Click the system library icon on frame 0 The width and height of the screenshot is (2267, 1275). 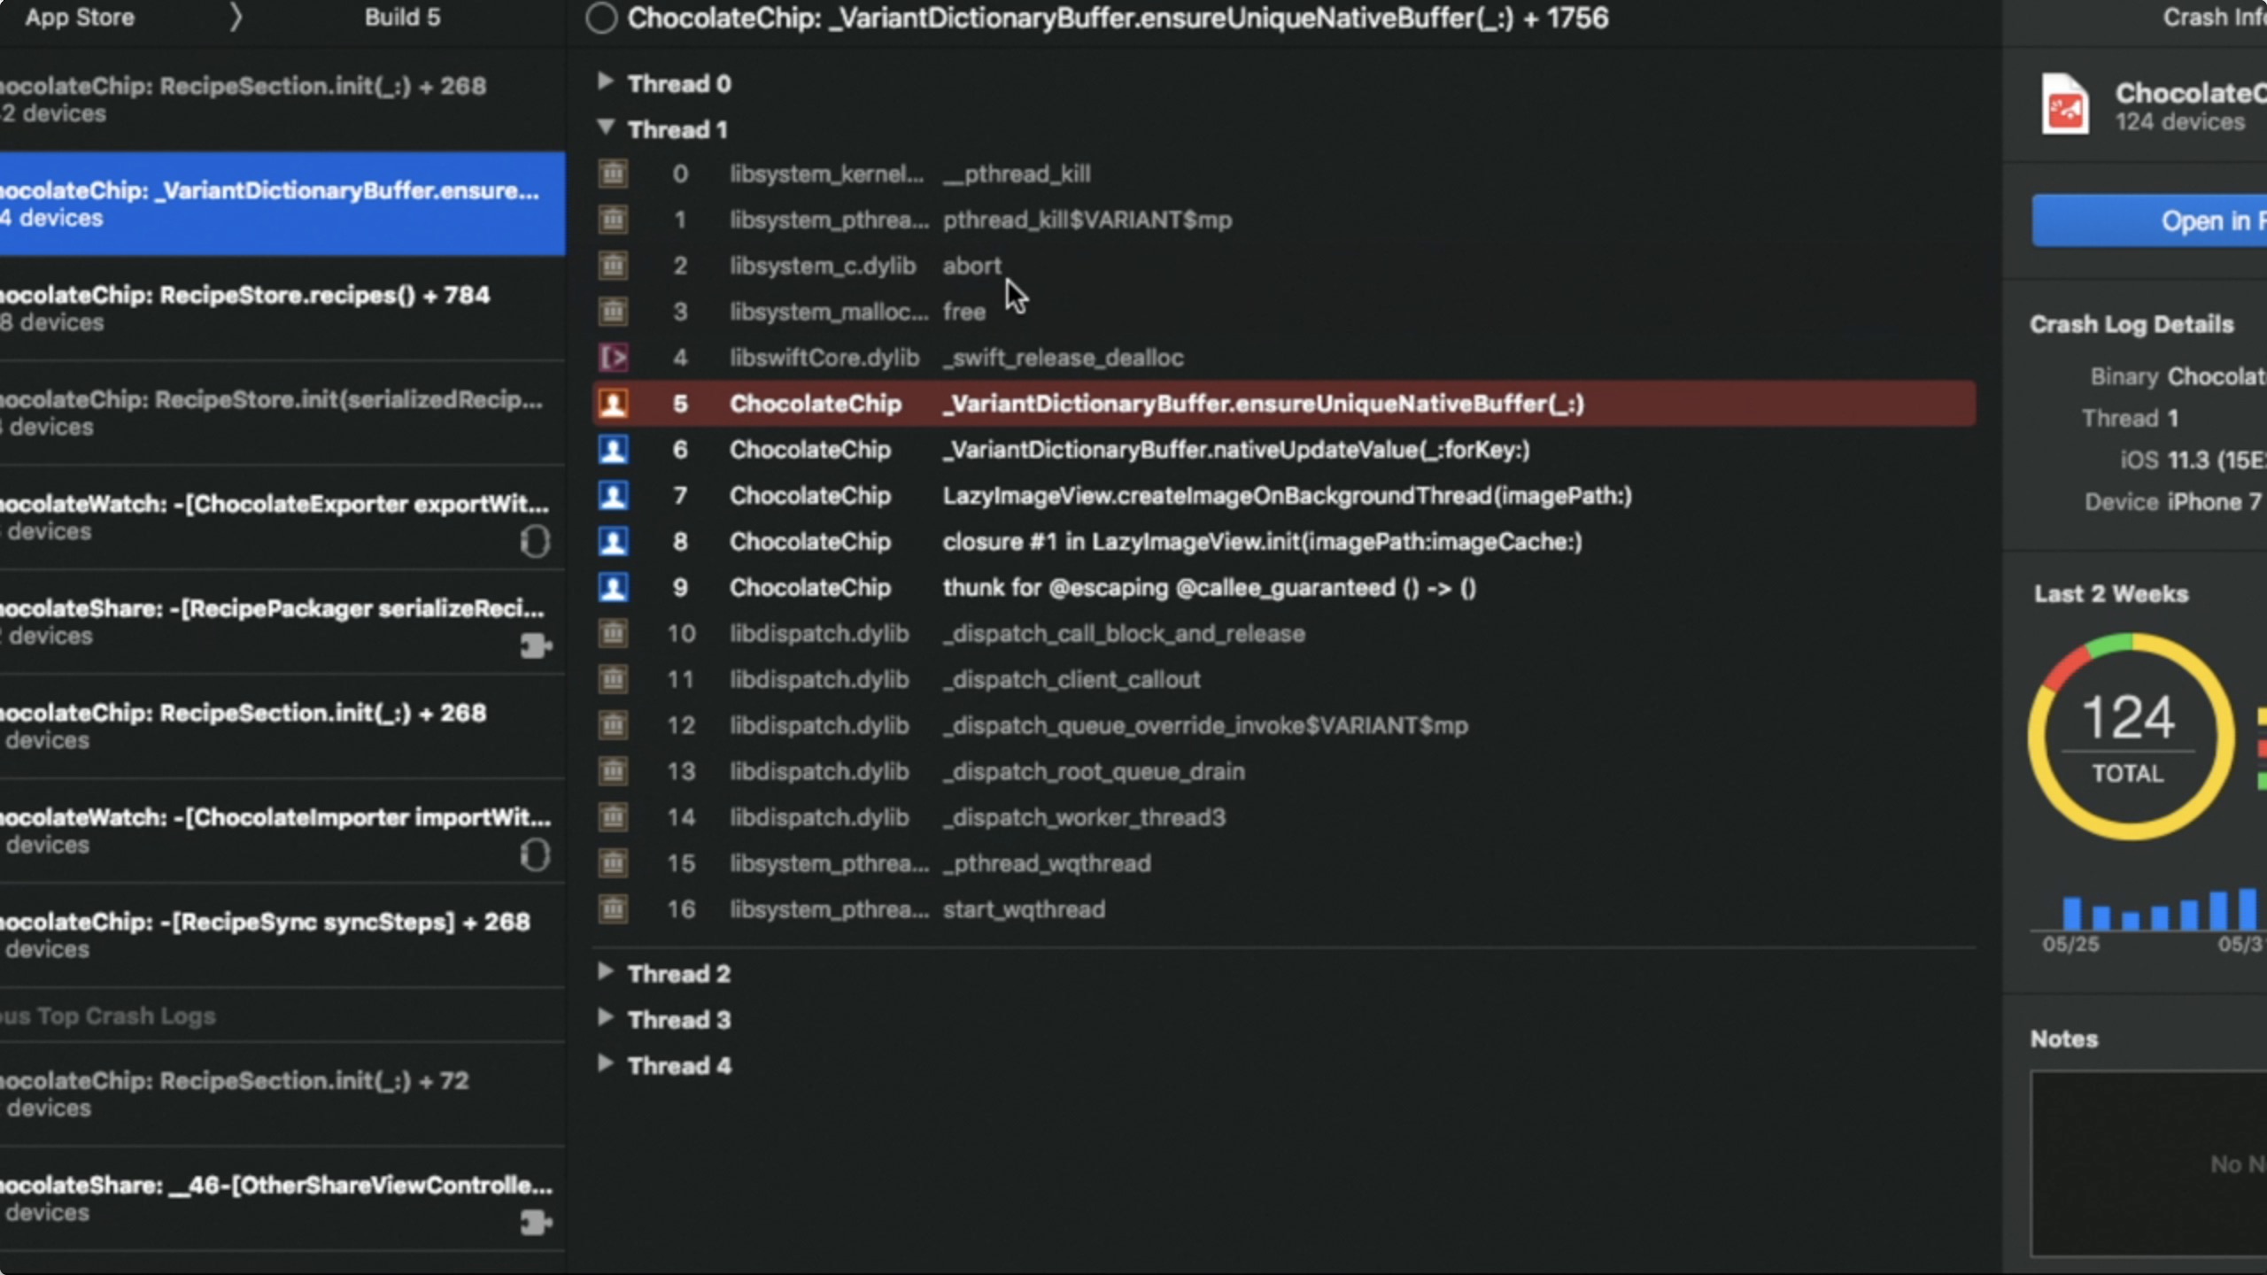613,174
